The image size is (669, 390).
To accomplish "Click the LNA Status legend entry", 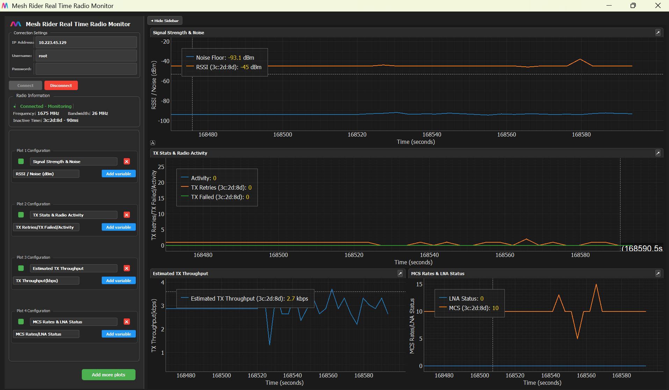I will click(461, 299).
